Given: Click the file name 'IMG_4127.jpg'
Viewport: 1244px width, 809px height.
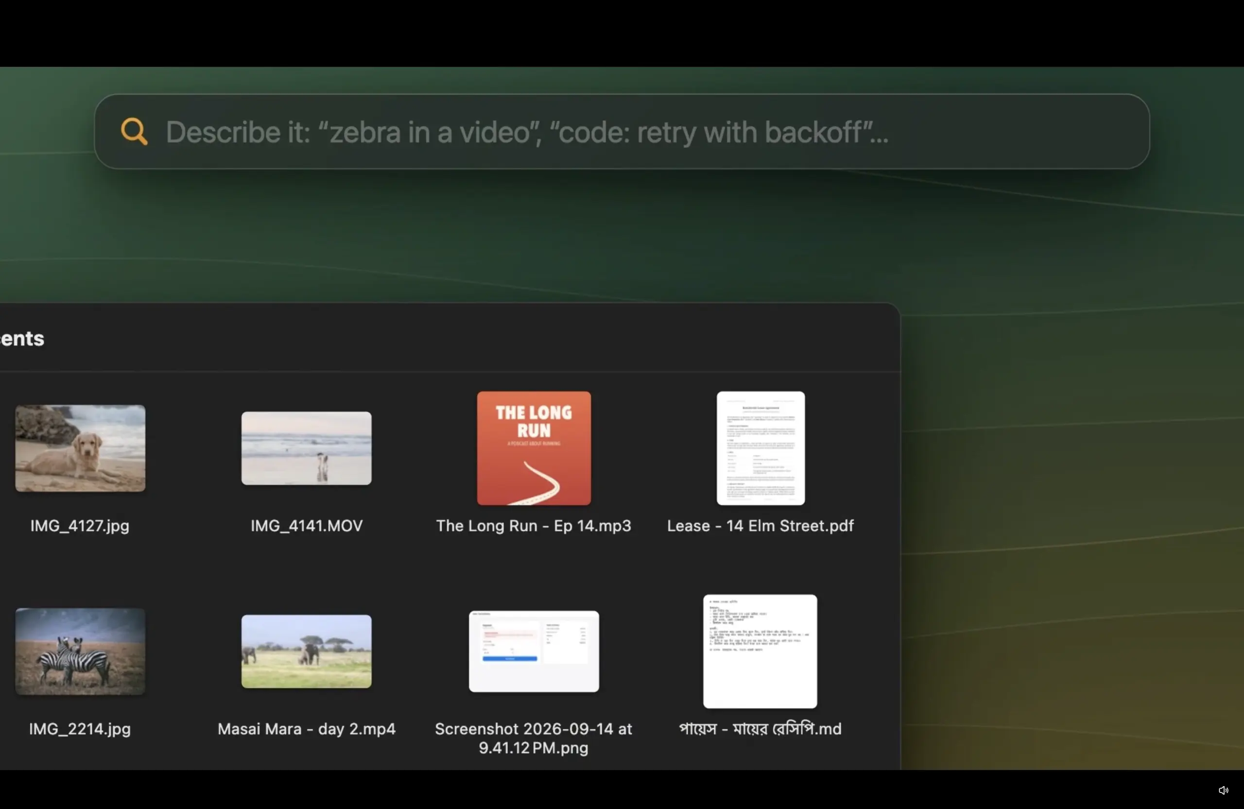Looking at the screenshot, I should tap(79, 526).
